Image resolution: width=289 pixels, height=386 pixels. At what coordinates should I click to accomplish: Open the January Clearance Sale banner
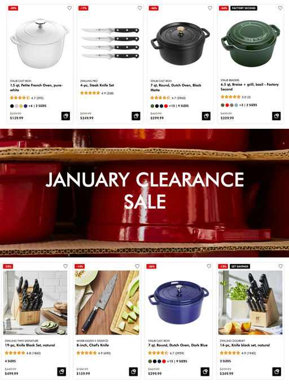click(144, 193)
